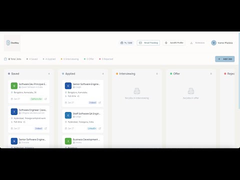
Task: Click the user name beside the avatar
Action: pyautogui.click(x=225, y=43)
